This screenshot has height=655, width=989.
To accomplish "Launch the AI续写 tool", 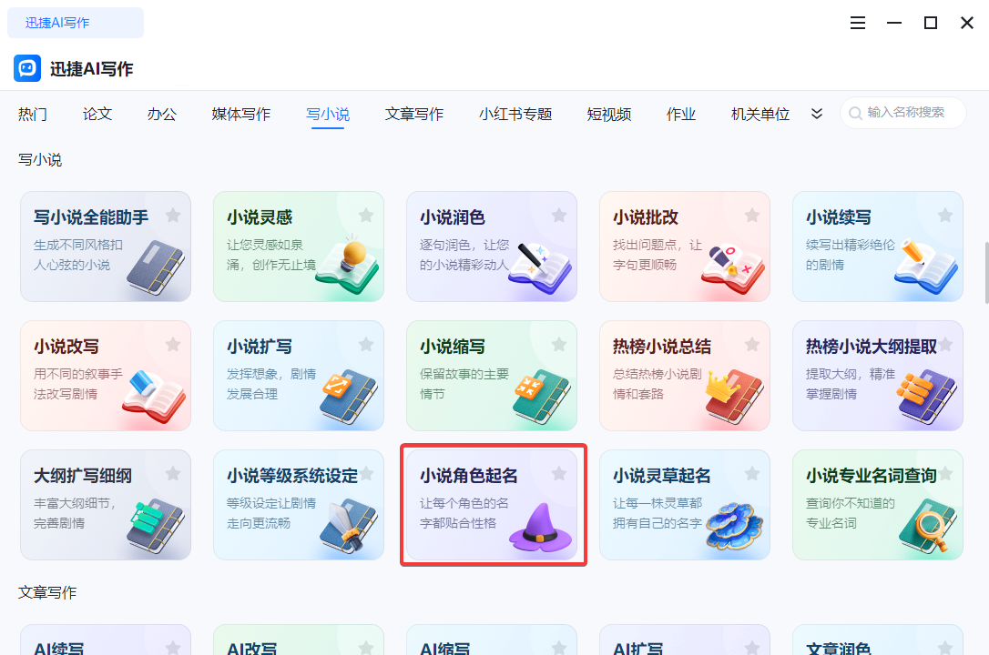I will 105,646.
